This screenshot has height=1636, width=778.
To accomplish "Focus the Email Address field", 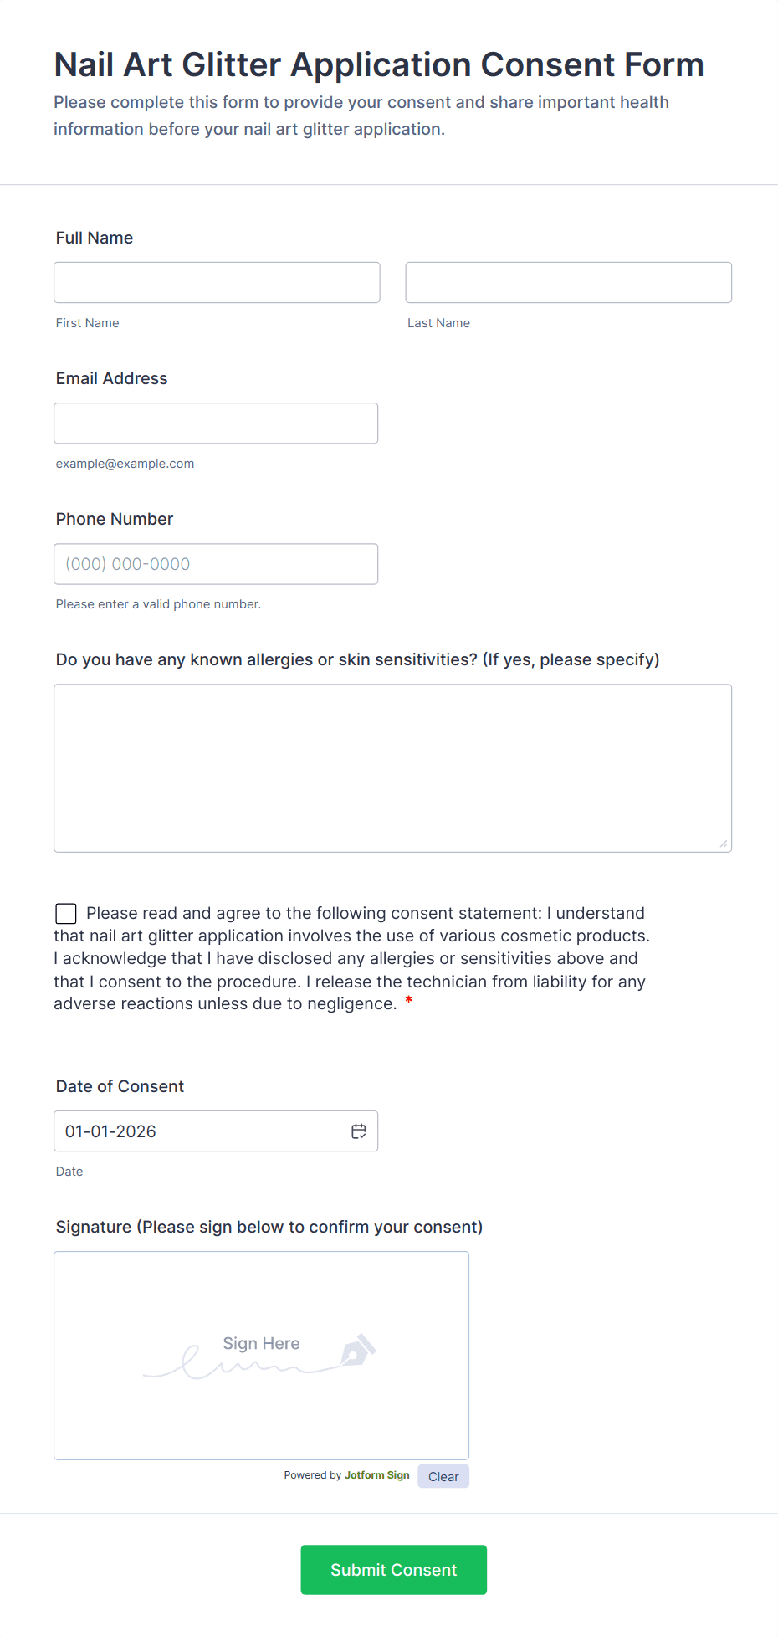I will coord(216,423).
